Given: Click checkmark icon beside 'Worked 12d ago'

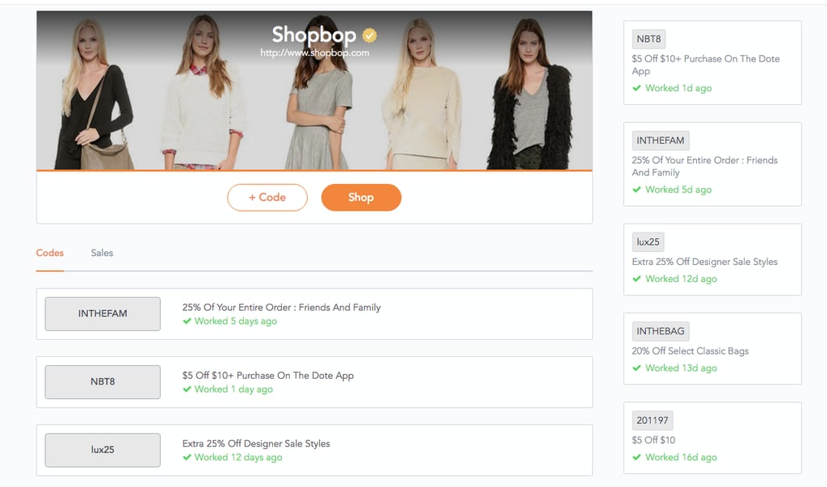Looking at the screenshot, I should tap(636, 279).
